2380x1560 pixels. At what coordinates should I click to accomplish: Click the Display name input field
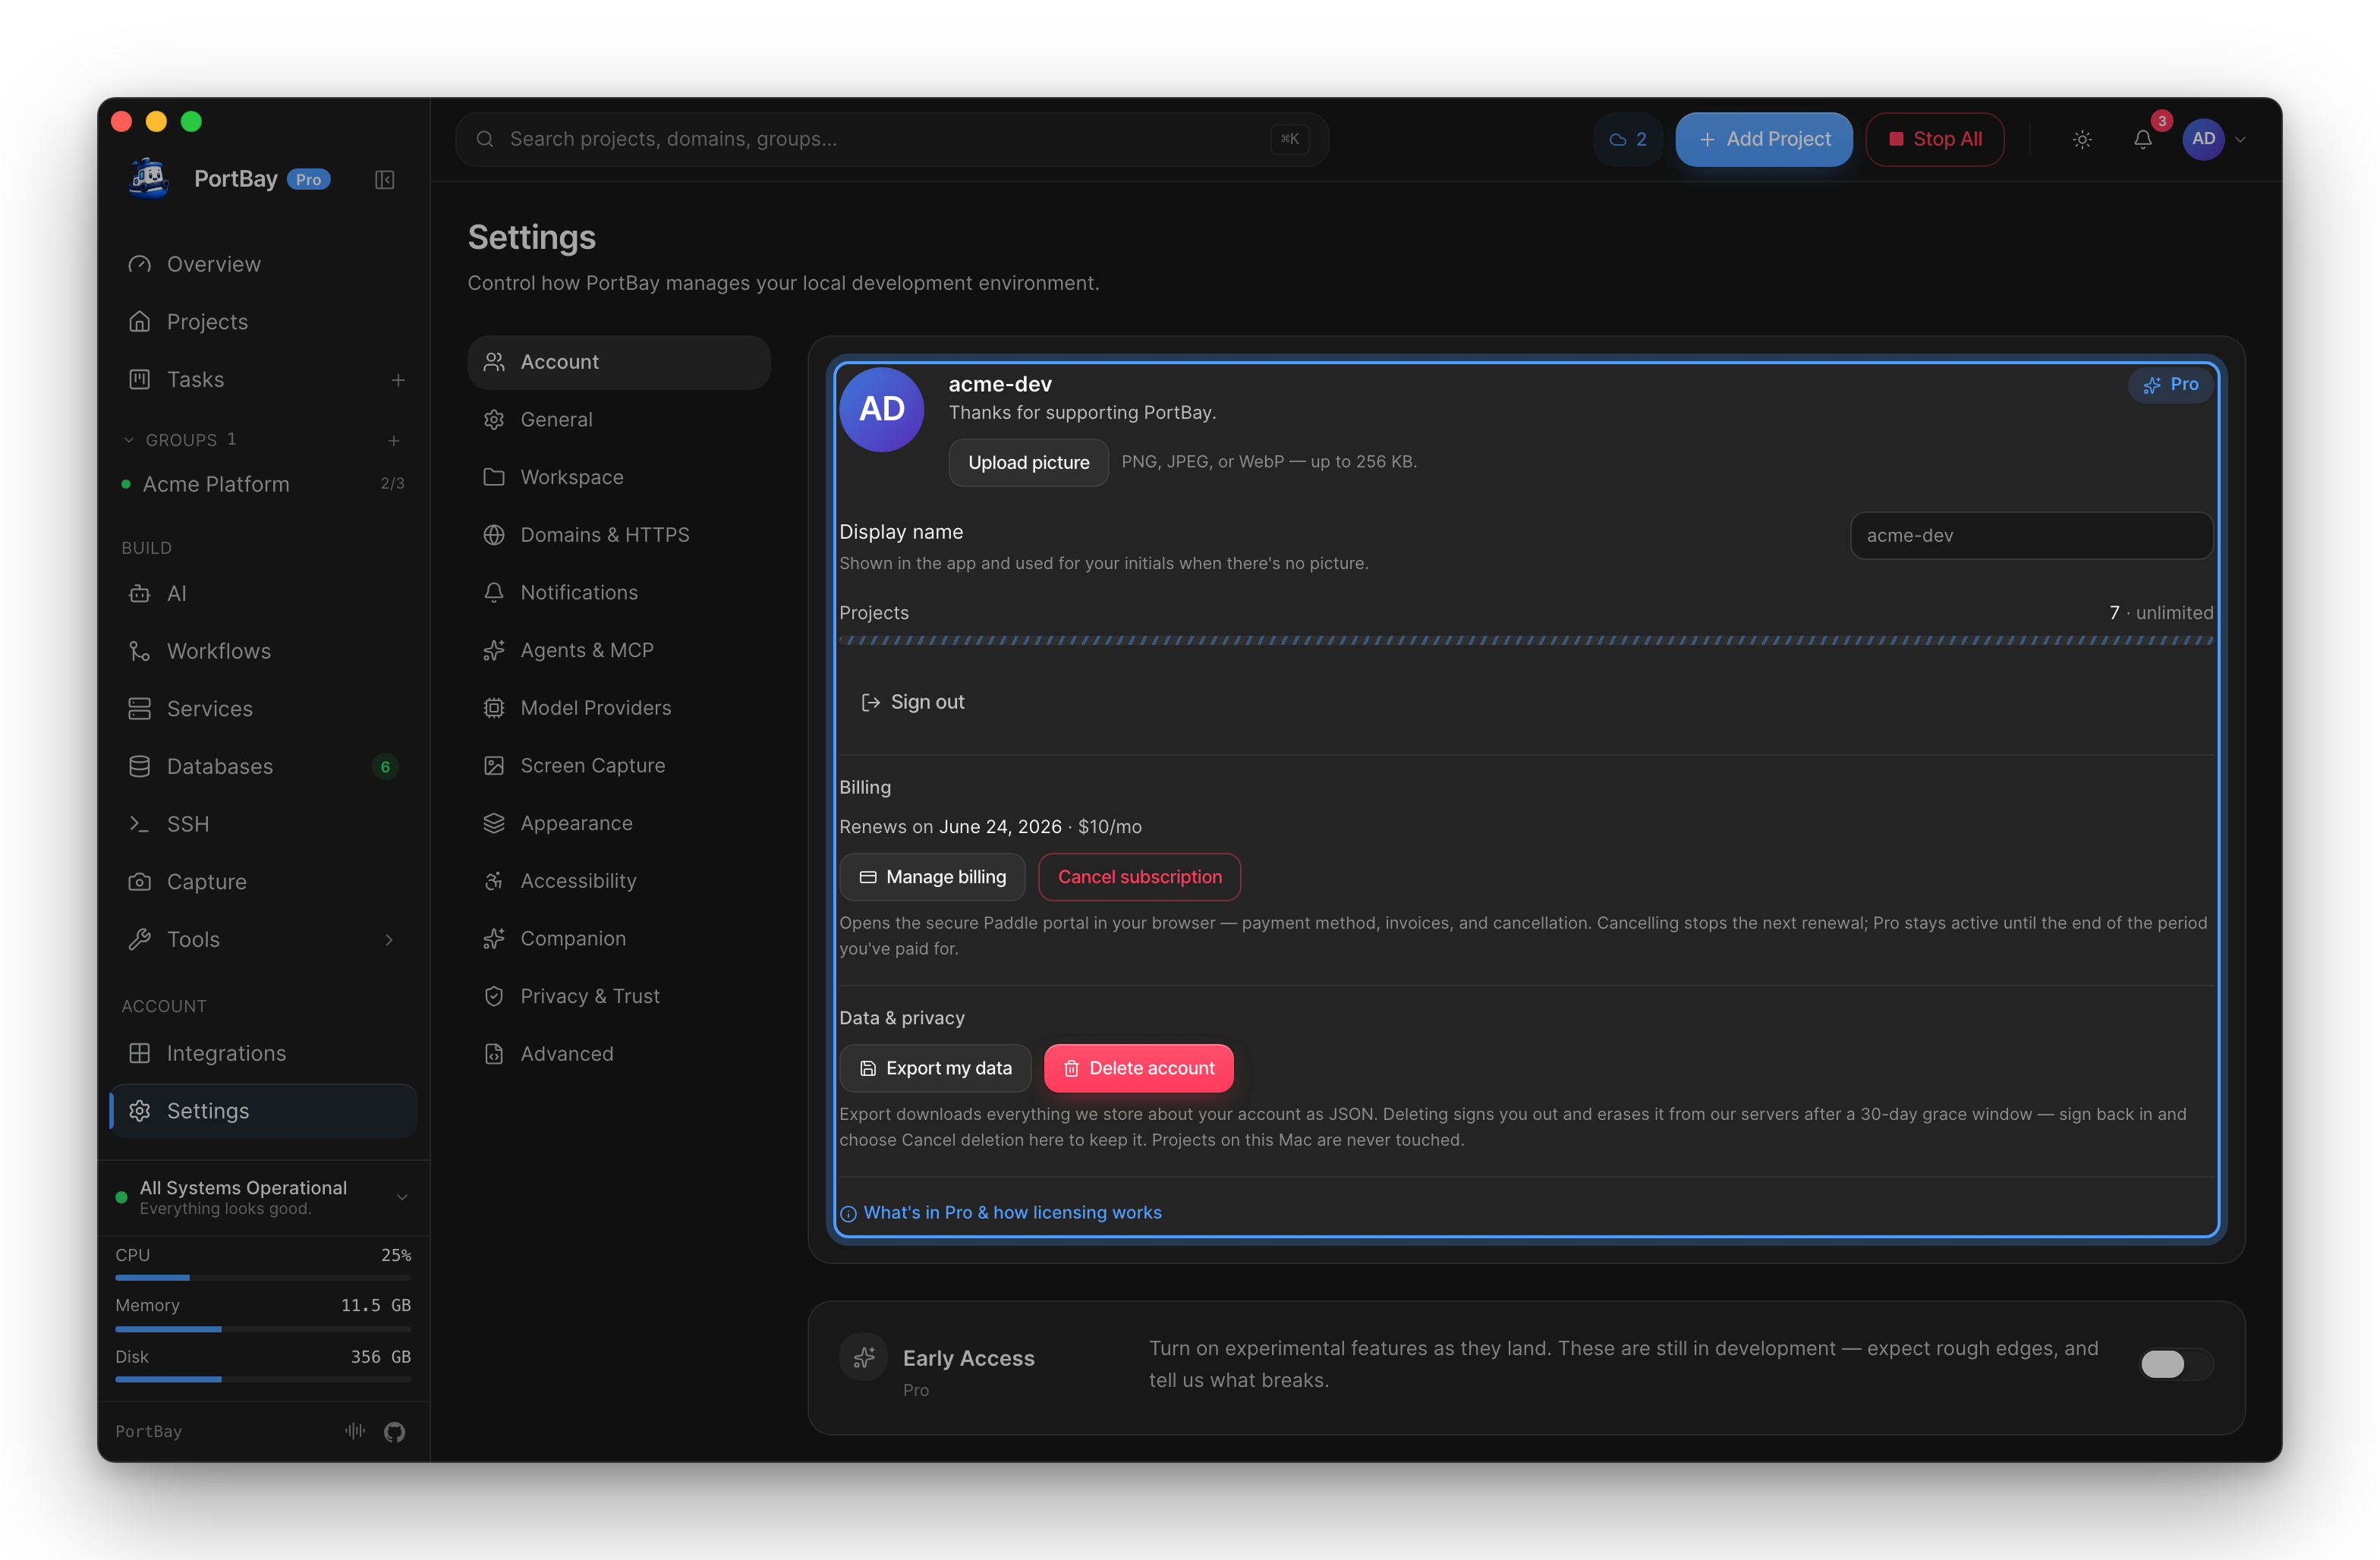2031,536
